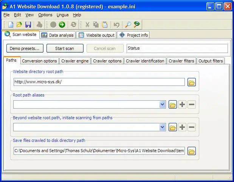
Task: Click save files directory path field
Action: coord(99,151)
